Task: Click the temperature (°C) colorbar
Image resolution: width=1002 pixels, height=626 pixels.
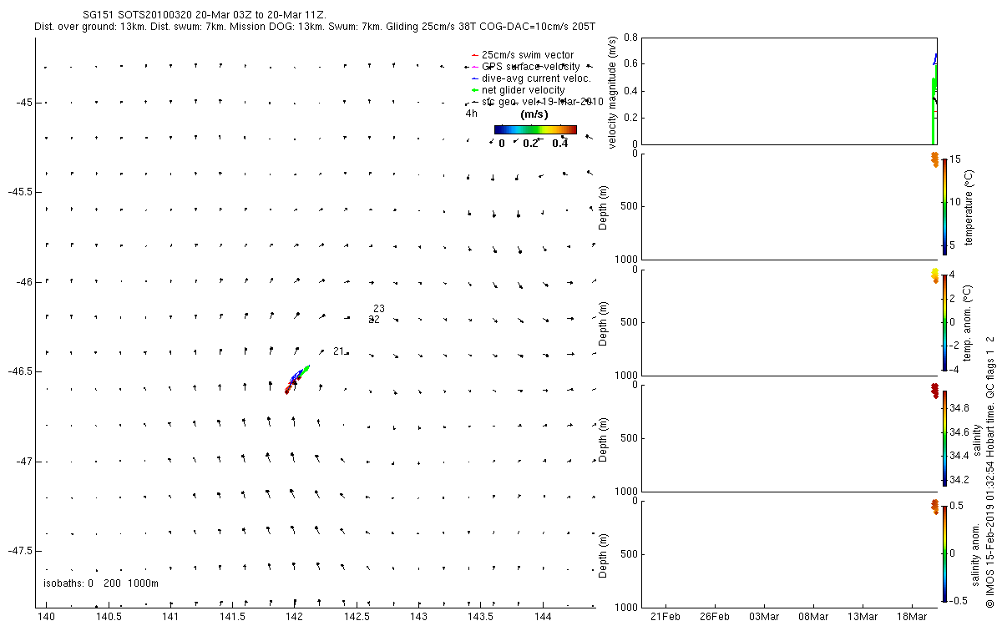Action: [944, 206]
